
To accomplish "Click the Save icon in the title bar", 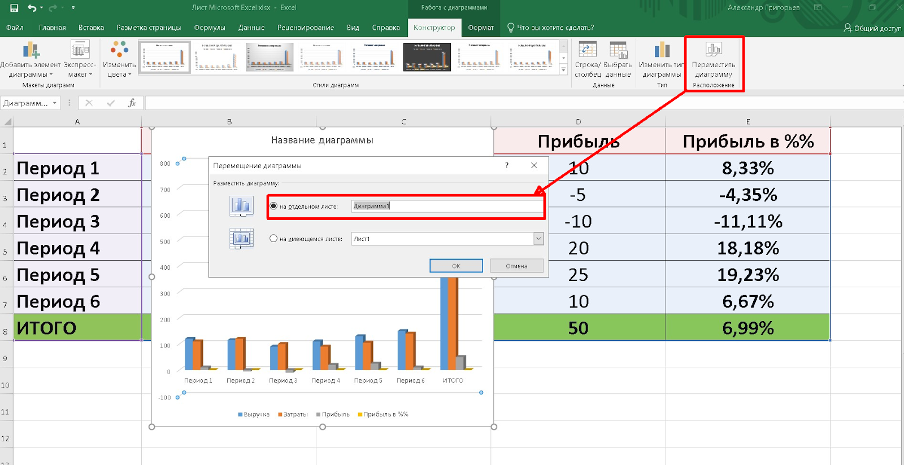I will pyautogui.click(x=14, y=8).
